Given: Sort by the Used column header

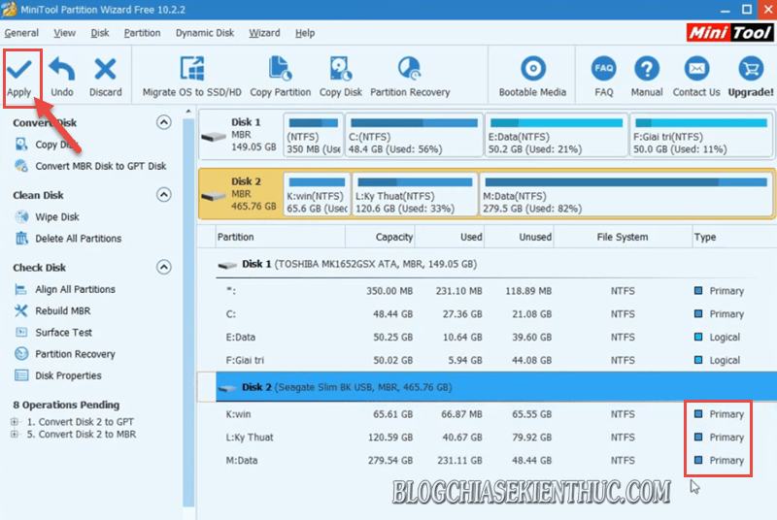Looking at the screenshot, I should [450, 237].
